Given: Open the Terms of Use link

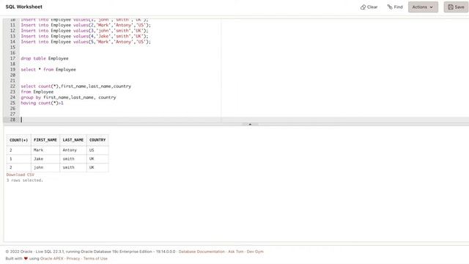Looking at the screenshot, I should [x=95, y=258].
